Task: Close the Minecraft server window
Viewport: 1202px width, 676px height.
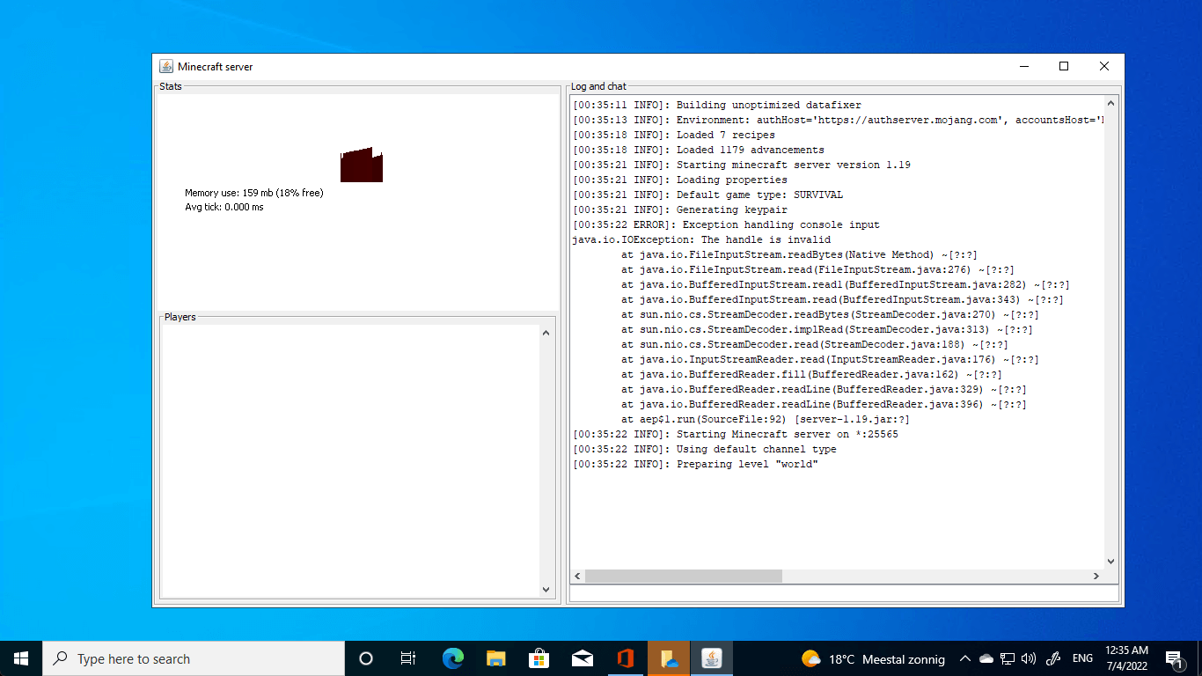Action: [1104, 67]
